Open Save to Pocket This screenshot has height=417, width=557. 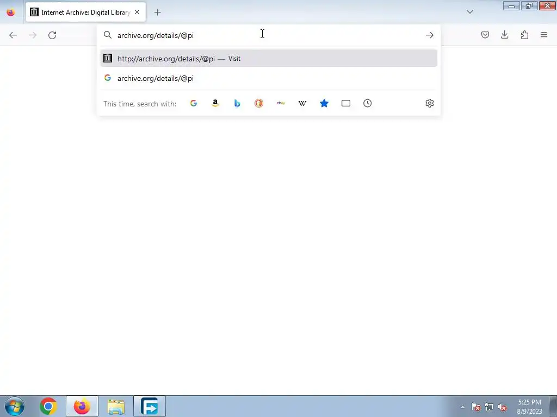[485, 35]
